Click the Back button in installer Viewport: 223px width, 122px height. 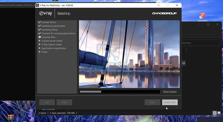152,102
